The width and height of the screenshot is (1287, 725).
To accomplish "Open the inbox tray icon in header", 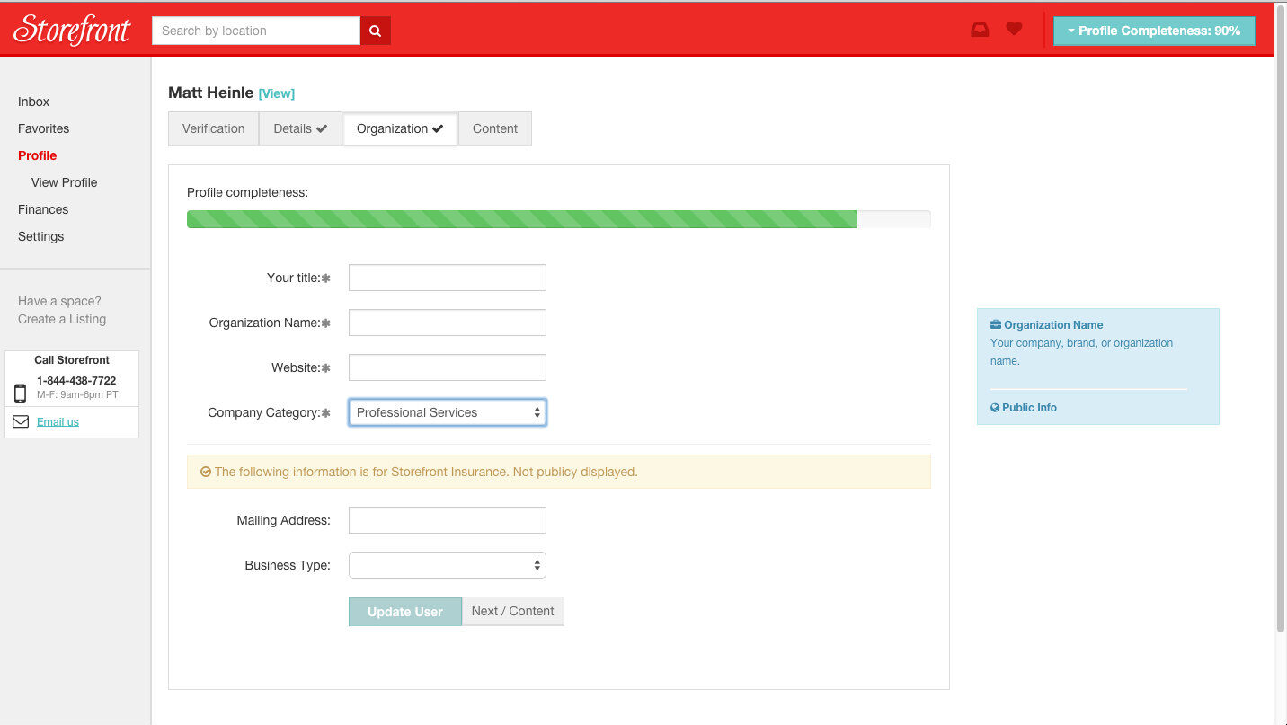I will tap(980, 30).
